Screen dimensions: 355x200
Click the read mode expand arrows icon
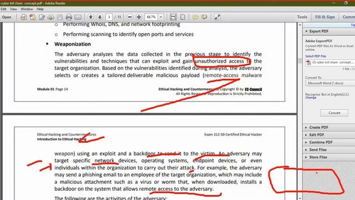click(217, 17)
